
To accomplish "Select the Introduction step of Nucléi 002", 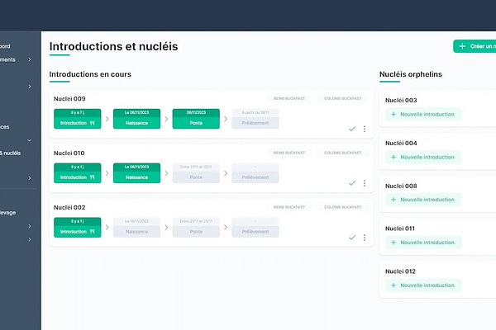I will (78, 228).
